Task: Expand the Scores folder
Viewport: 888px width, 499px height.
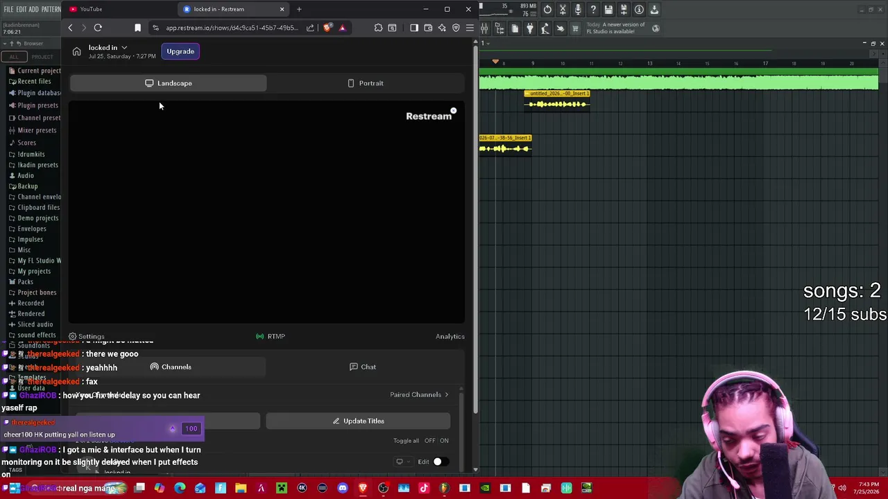Action: click(22, 143)
